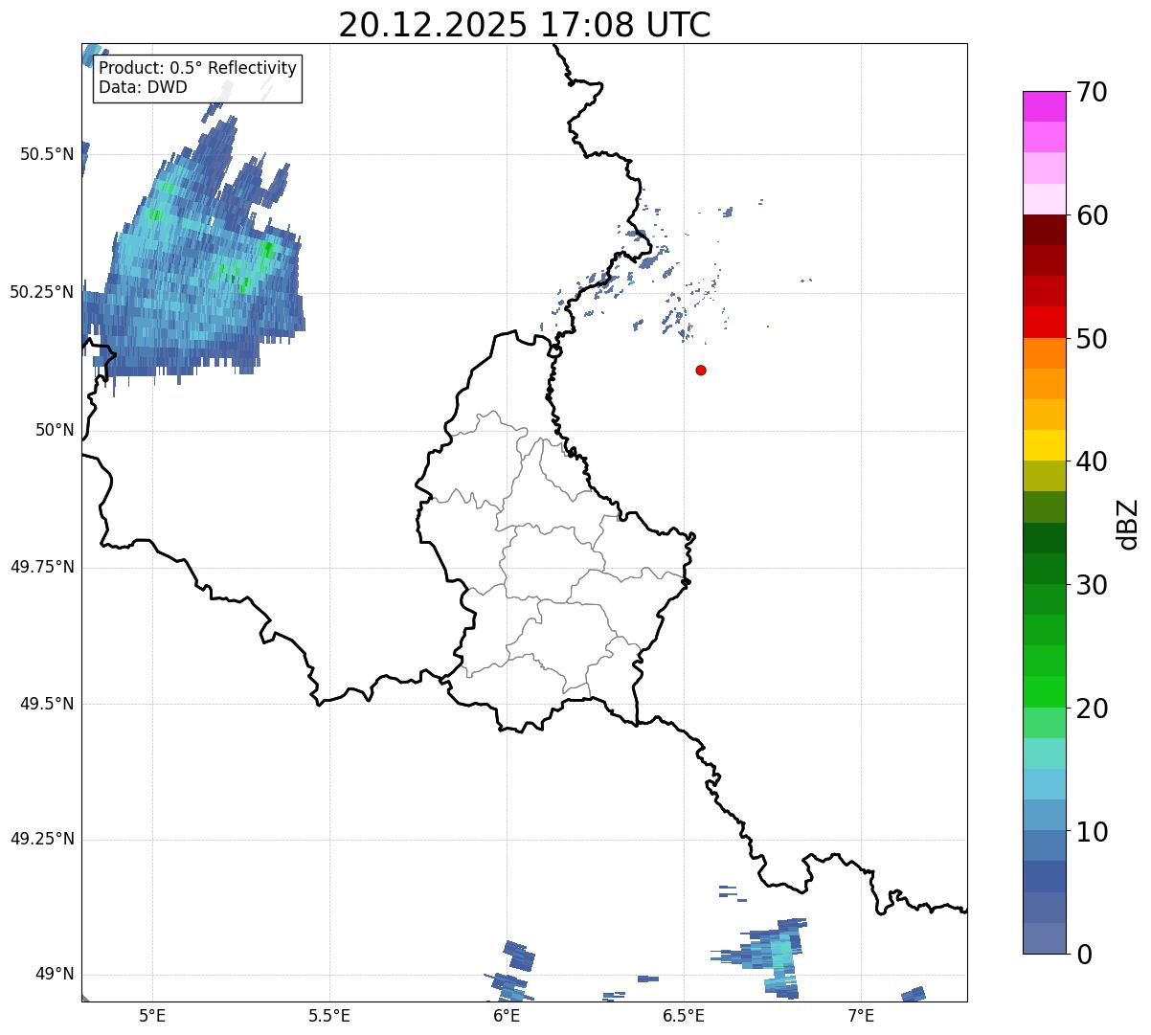Click the 49.75°N latitude label
This screenshot has height=1035, width=1151.
(x=41, y=567)
